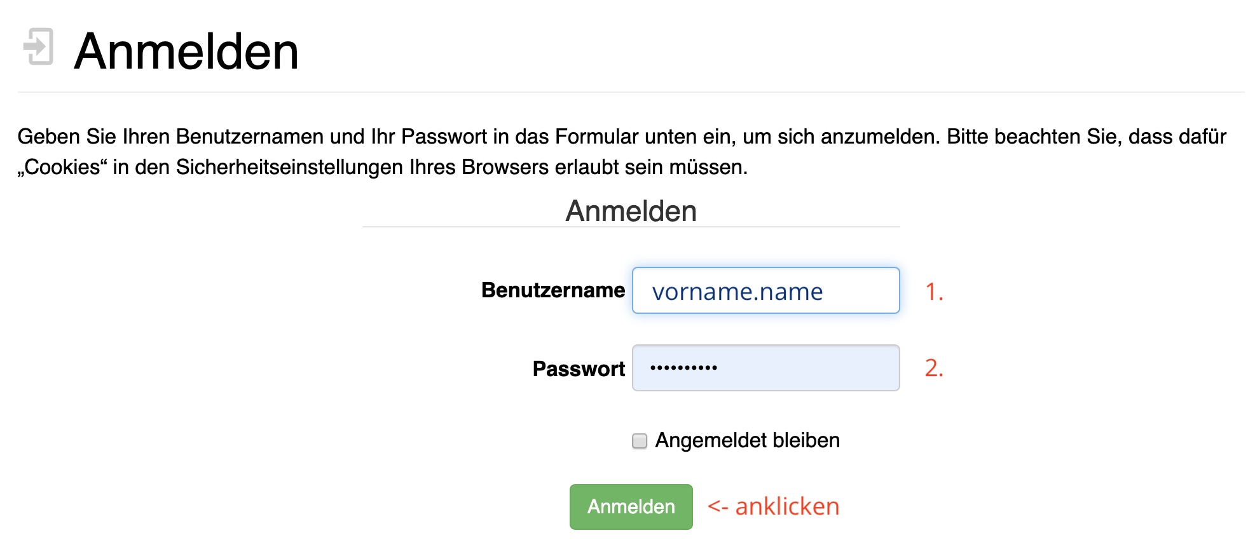Click the bold Benutzername label
1255x540 pixels.
(x=553, y=290)
